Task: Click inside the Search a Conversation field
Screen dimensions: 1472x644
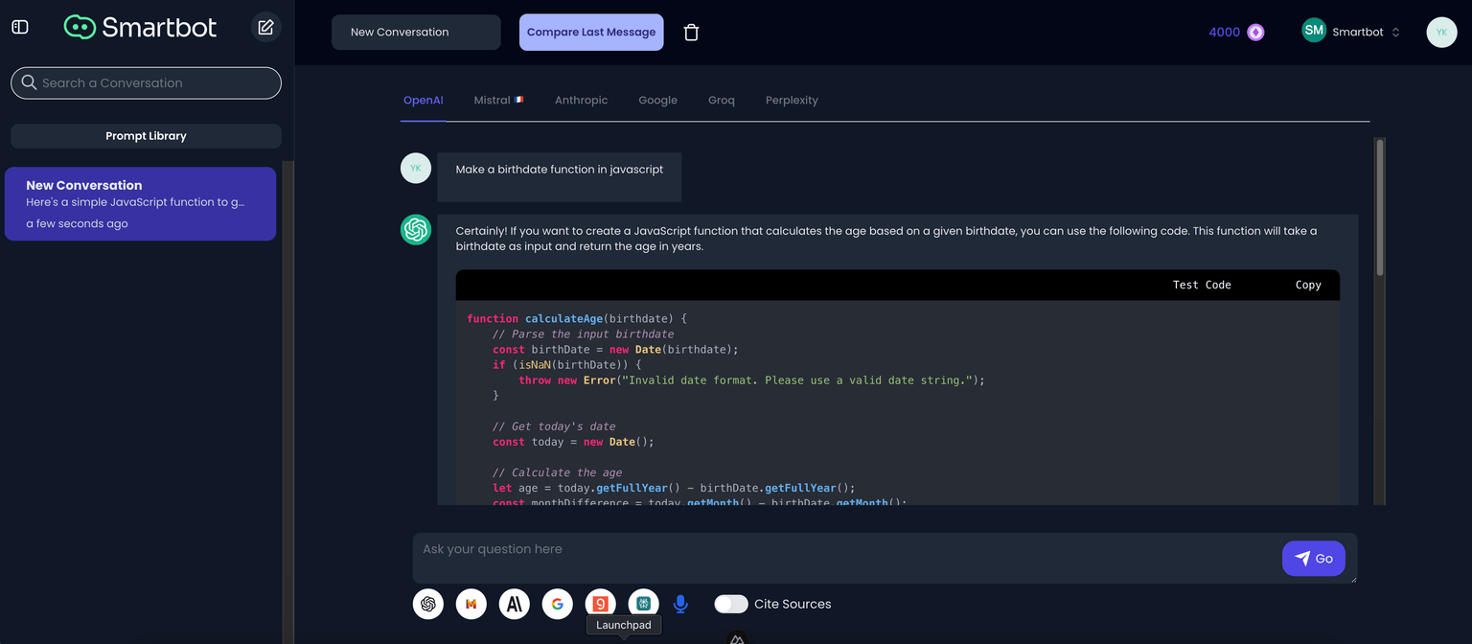Action: coord(146,82)
